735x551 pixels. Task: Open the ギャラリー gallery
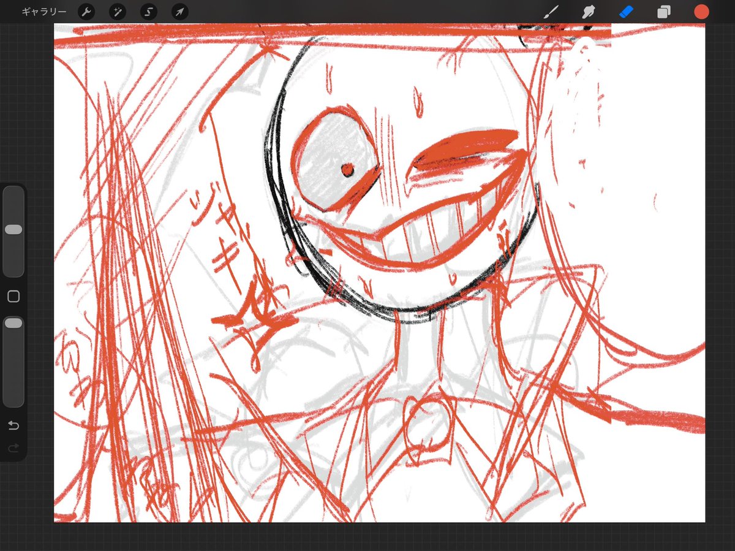point(45,12)
